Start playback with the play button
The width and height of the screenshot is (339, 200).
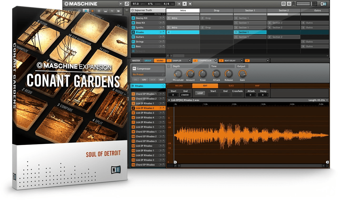pos(185,4)
